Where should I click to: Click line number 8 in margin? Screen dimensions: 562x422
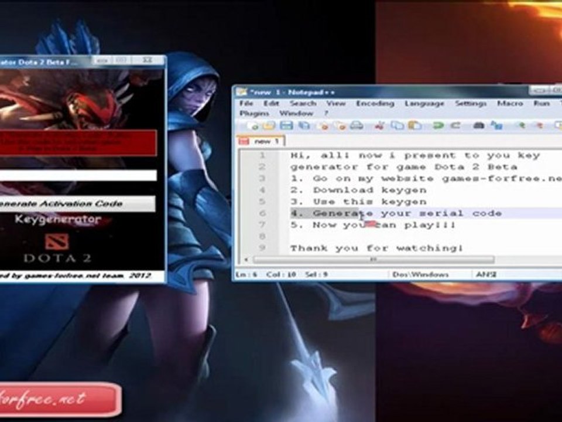point(262,236)
